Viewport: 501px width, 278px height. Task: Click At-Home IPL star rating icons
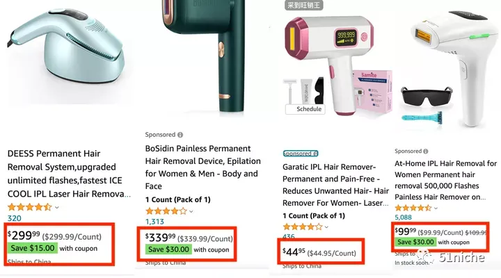[x=413, y=208]
